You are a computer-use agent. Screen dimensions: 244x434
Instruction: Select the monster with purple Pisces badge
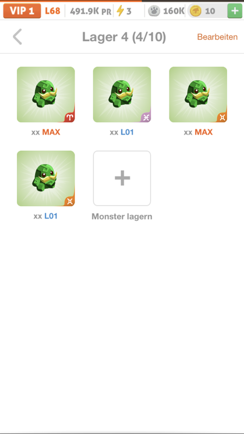pyautogui.click(x=122, y=94)
